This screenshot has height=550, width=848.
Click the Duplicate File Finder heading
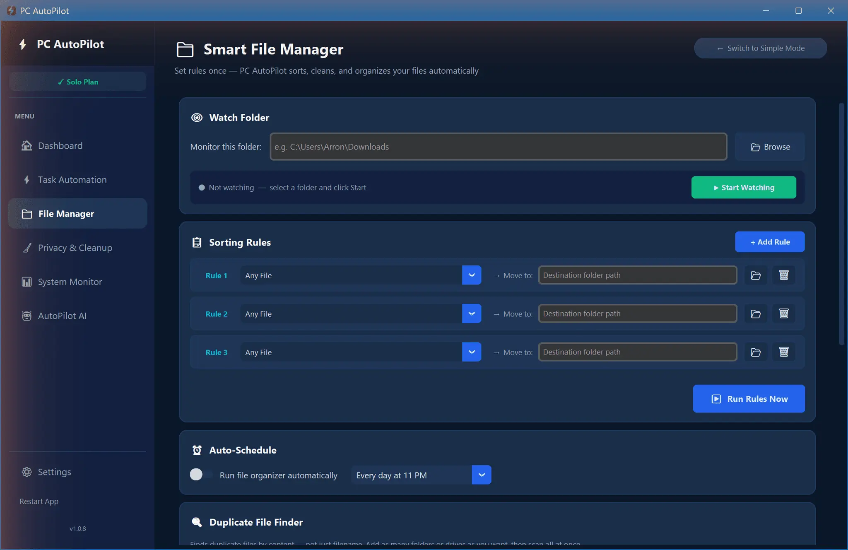[x=256, y=522]
